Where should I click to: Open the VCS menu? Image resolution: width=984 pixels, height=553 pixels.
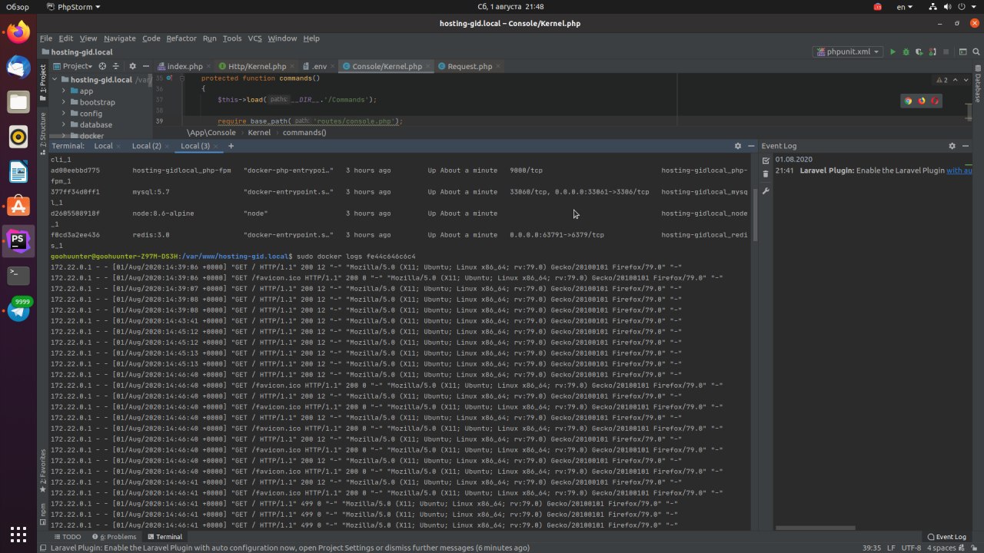coord(254,38)
